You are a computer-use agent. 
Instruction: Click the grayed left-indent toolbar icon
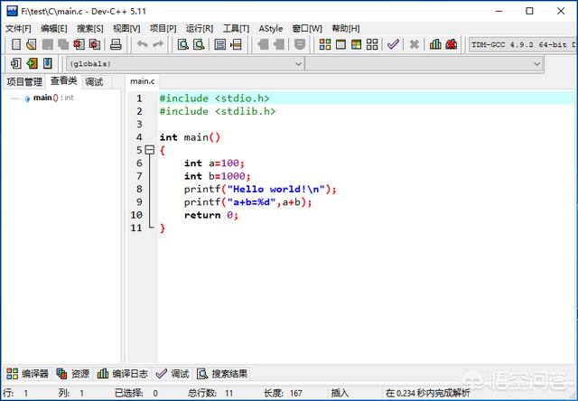tap(263, 44)
